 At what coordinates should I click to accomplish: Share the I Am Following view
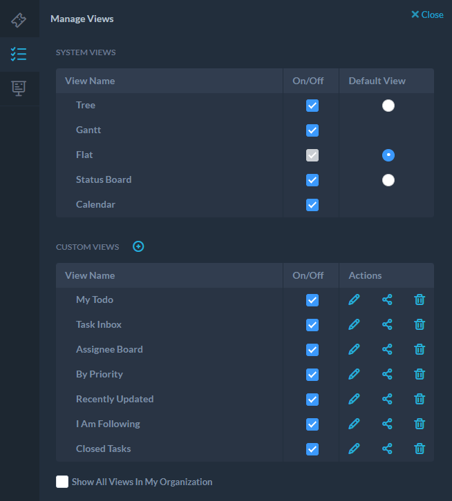(387, 424)
